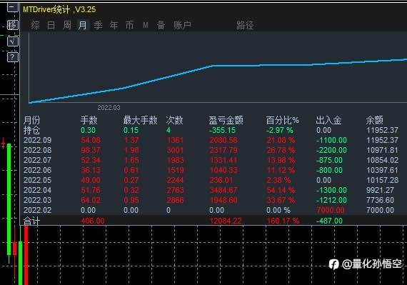Select the 2022.03 month row label in table

coord(37,200)
